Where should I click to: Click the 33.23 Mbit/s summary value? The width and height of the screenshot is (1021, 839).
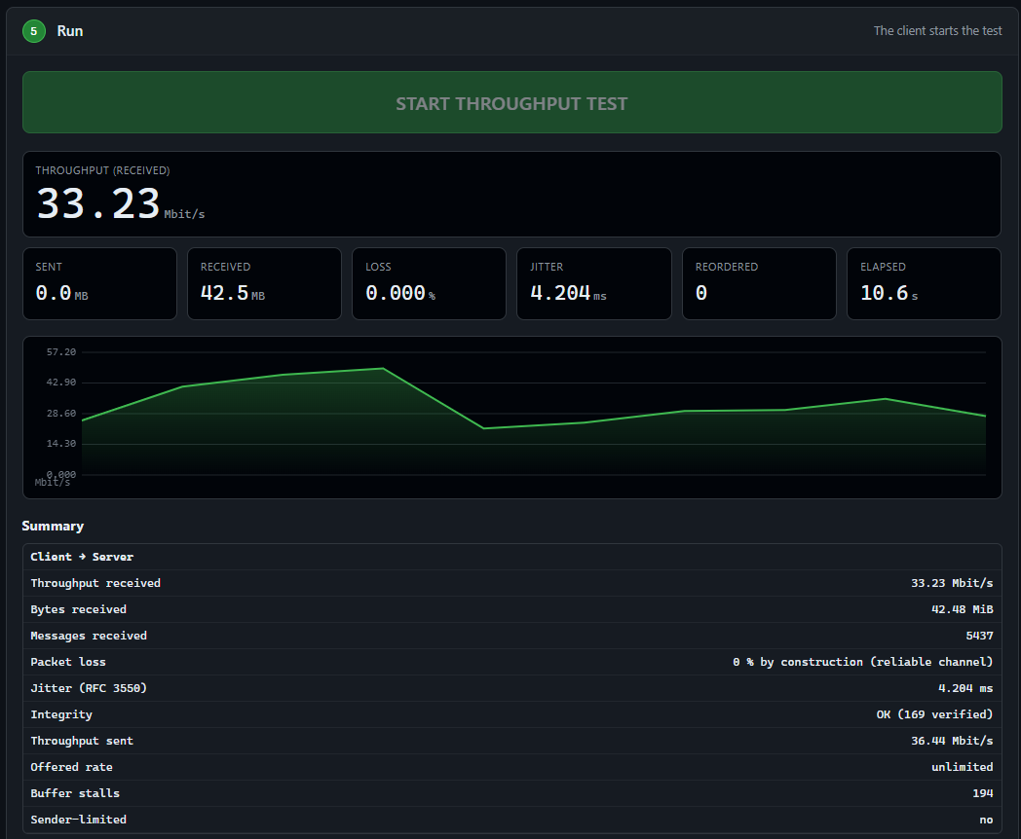pos(952,583)
